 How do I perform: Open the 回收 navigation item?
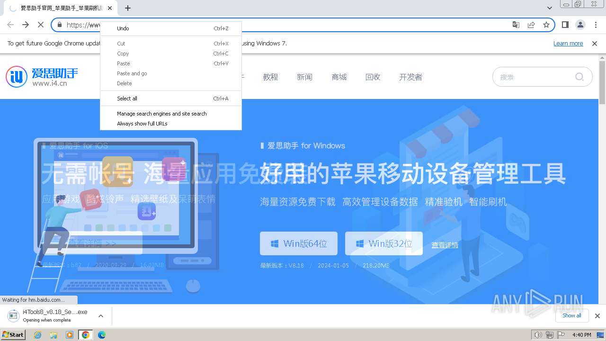click(373, 77)
